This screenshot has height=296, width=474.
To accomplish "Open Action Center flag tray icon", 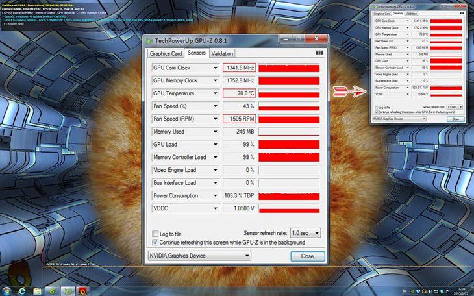I will [447, 291].
